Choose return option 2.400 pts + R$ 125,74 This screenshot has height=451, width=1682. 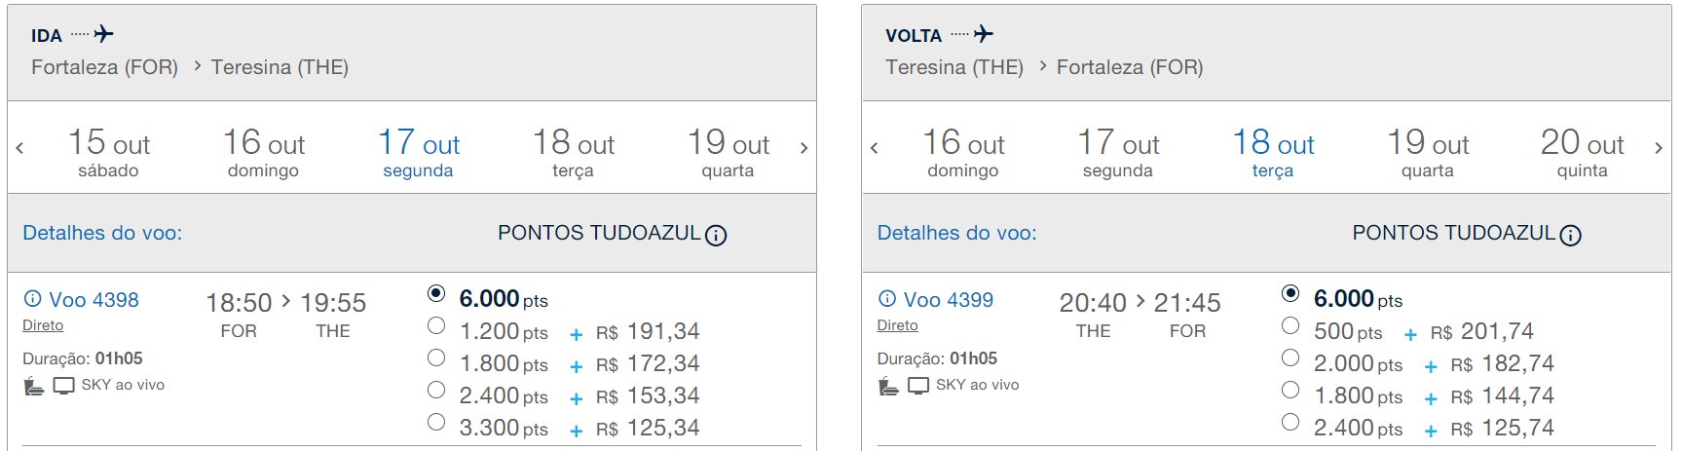point(1290,422)
